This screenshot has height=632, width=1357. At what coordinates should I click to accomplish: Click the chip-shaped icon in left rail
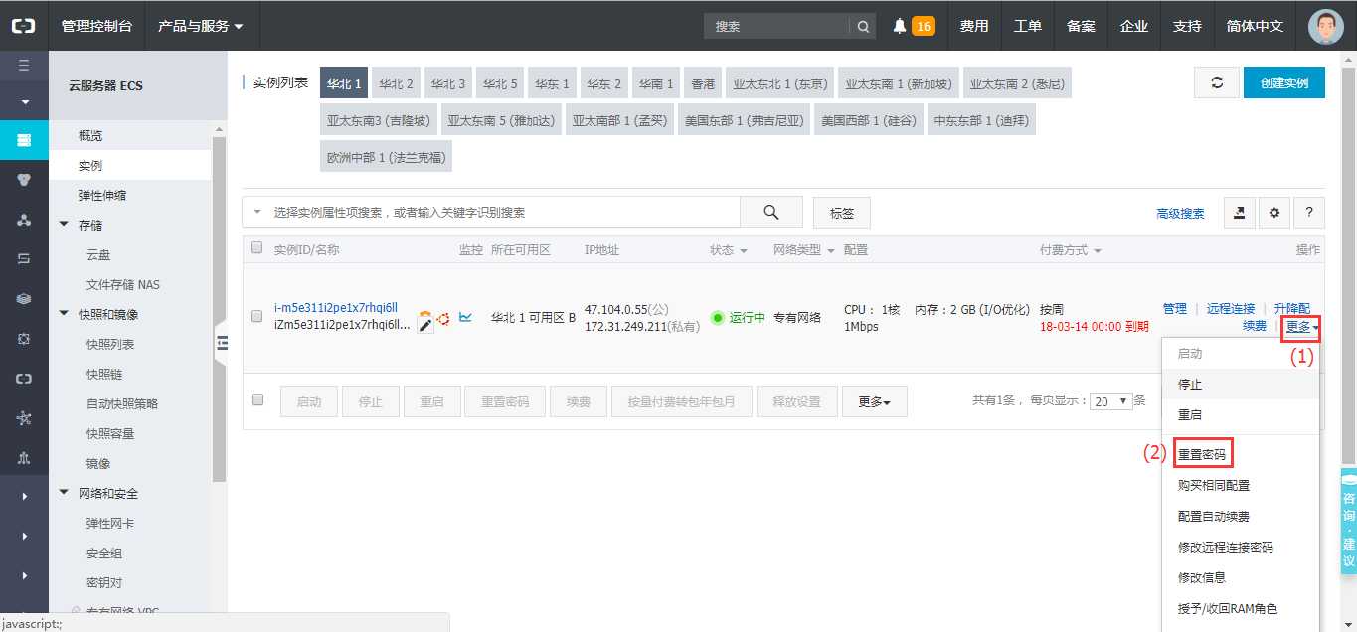point(24,339)
